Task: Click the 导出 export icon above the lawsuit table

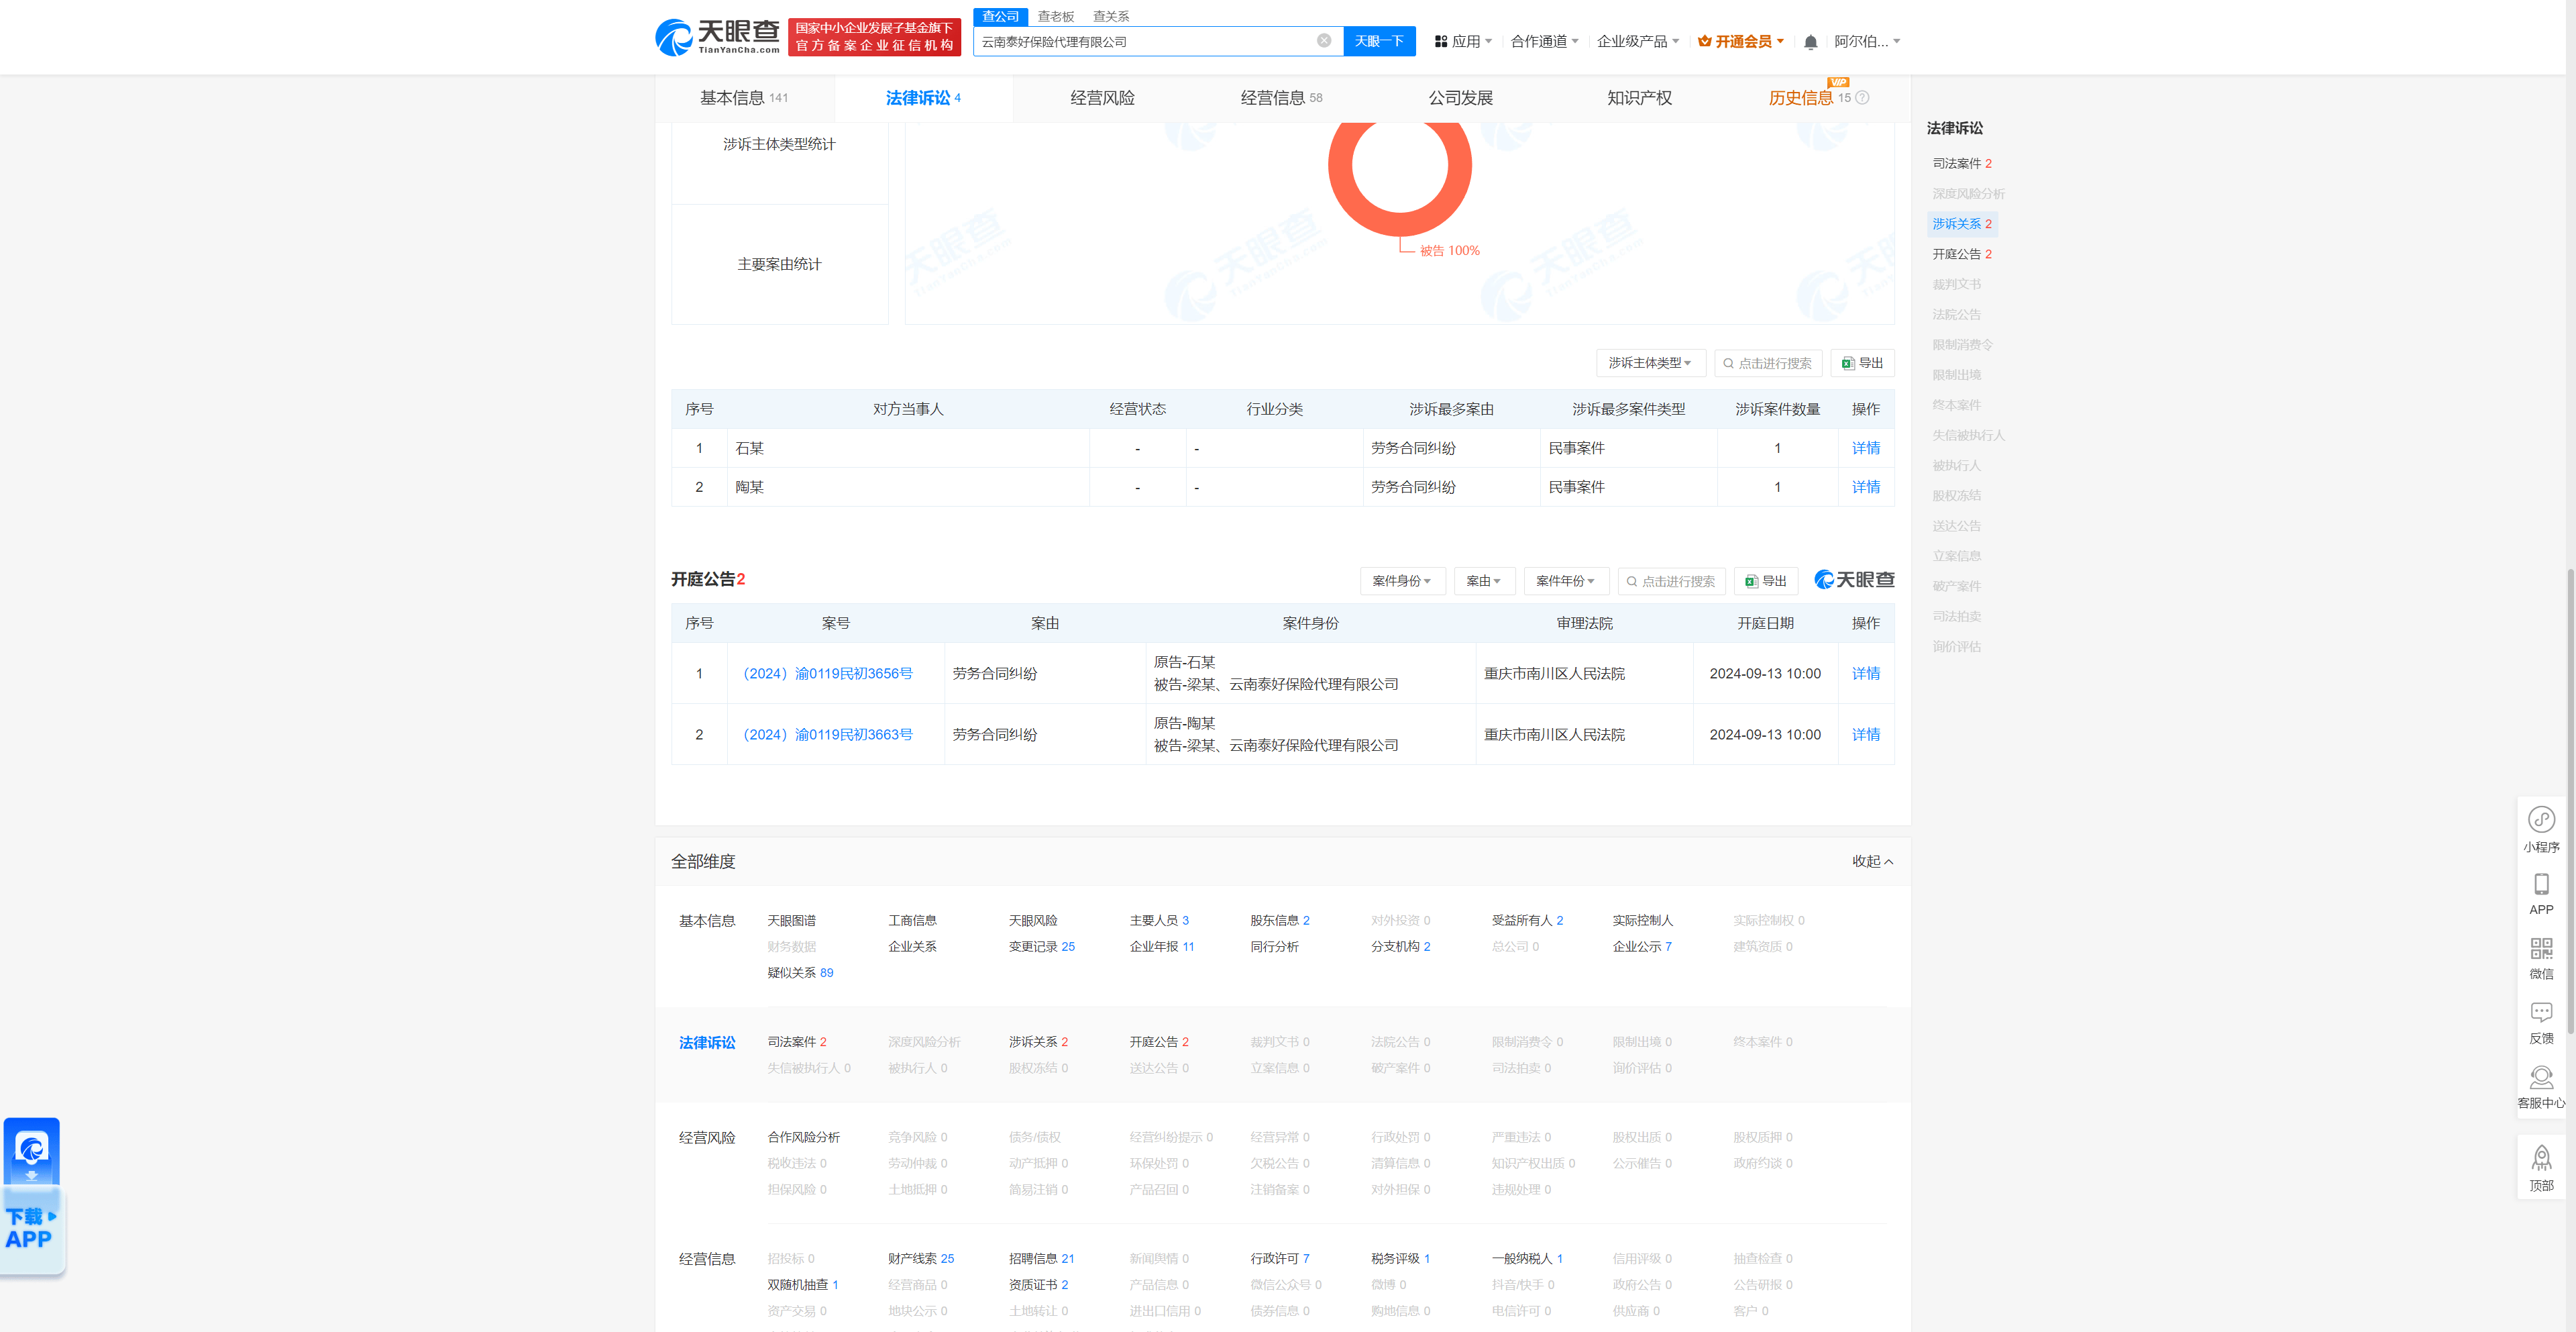Action: (x=1861, y=363)
